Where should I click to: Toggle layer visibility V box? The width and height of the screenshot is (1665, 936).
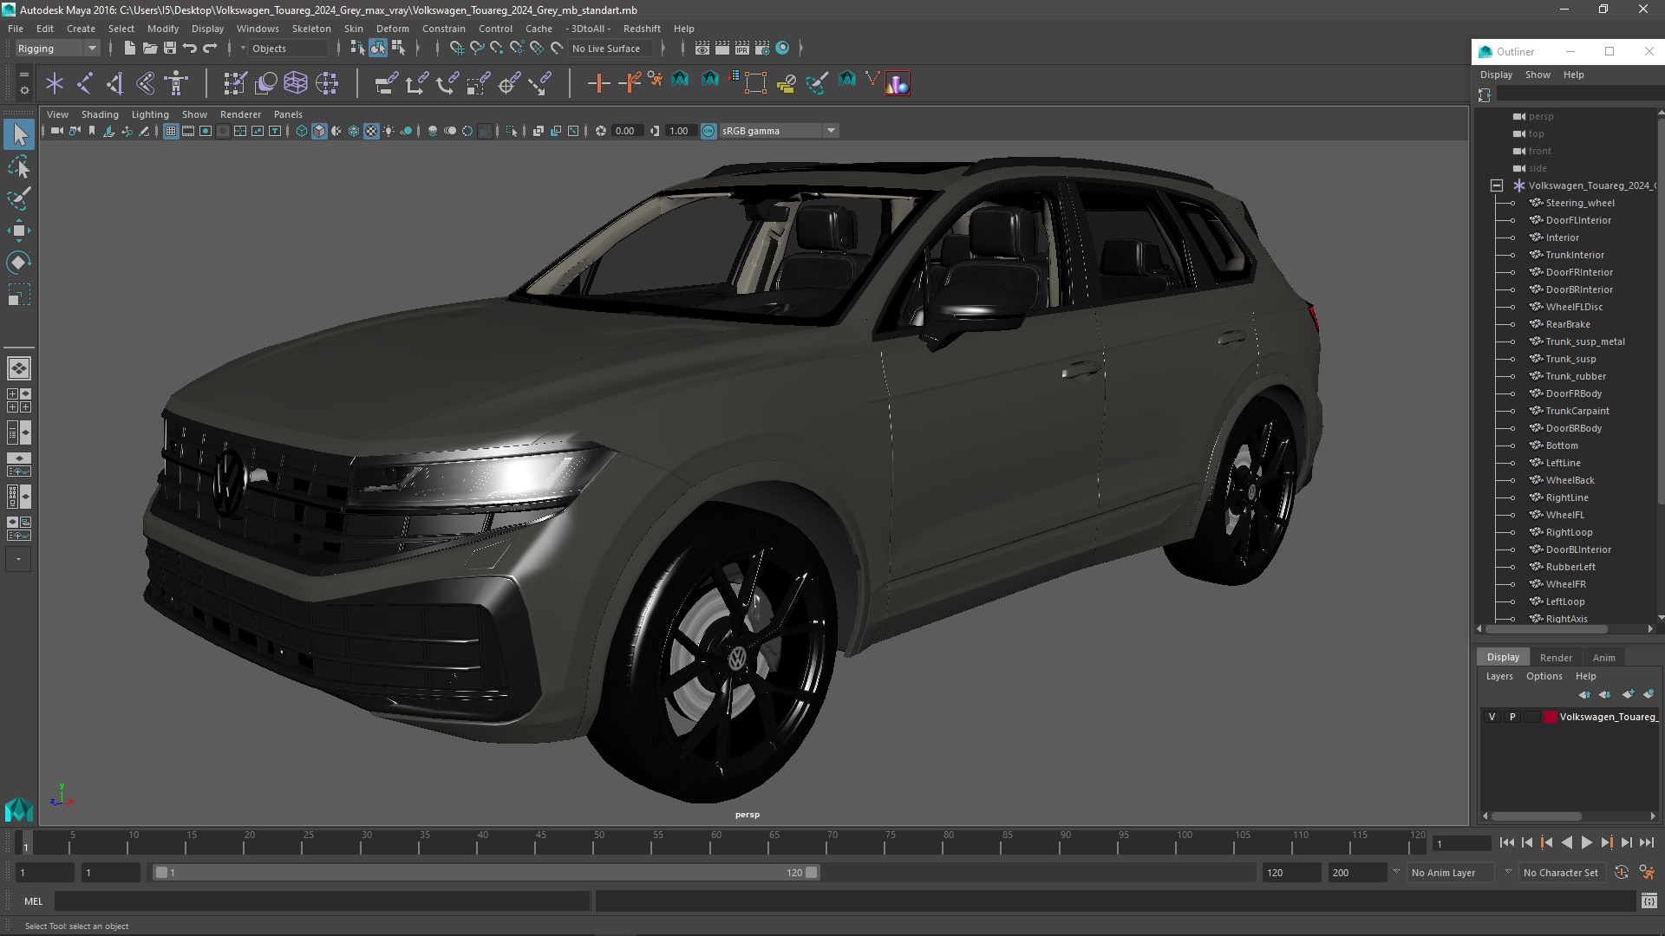(x=1492, y=717)
